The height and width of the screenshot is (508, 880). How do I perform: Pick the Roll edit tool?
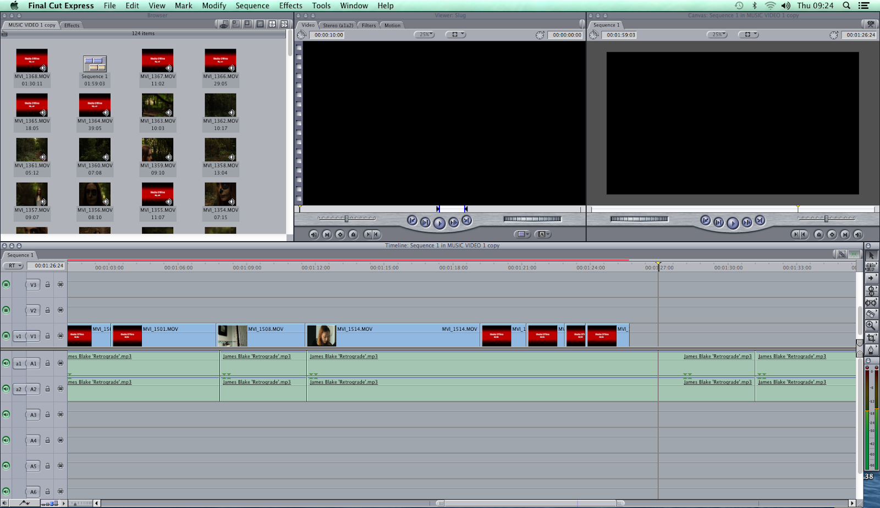pos(871,291)
